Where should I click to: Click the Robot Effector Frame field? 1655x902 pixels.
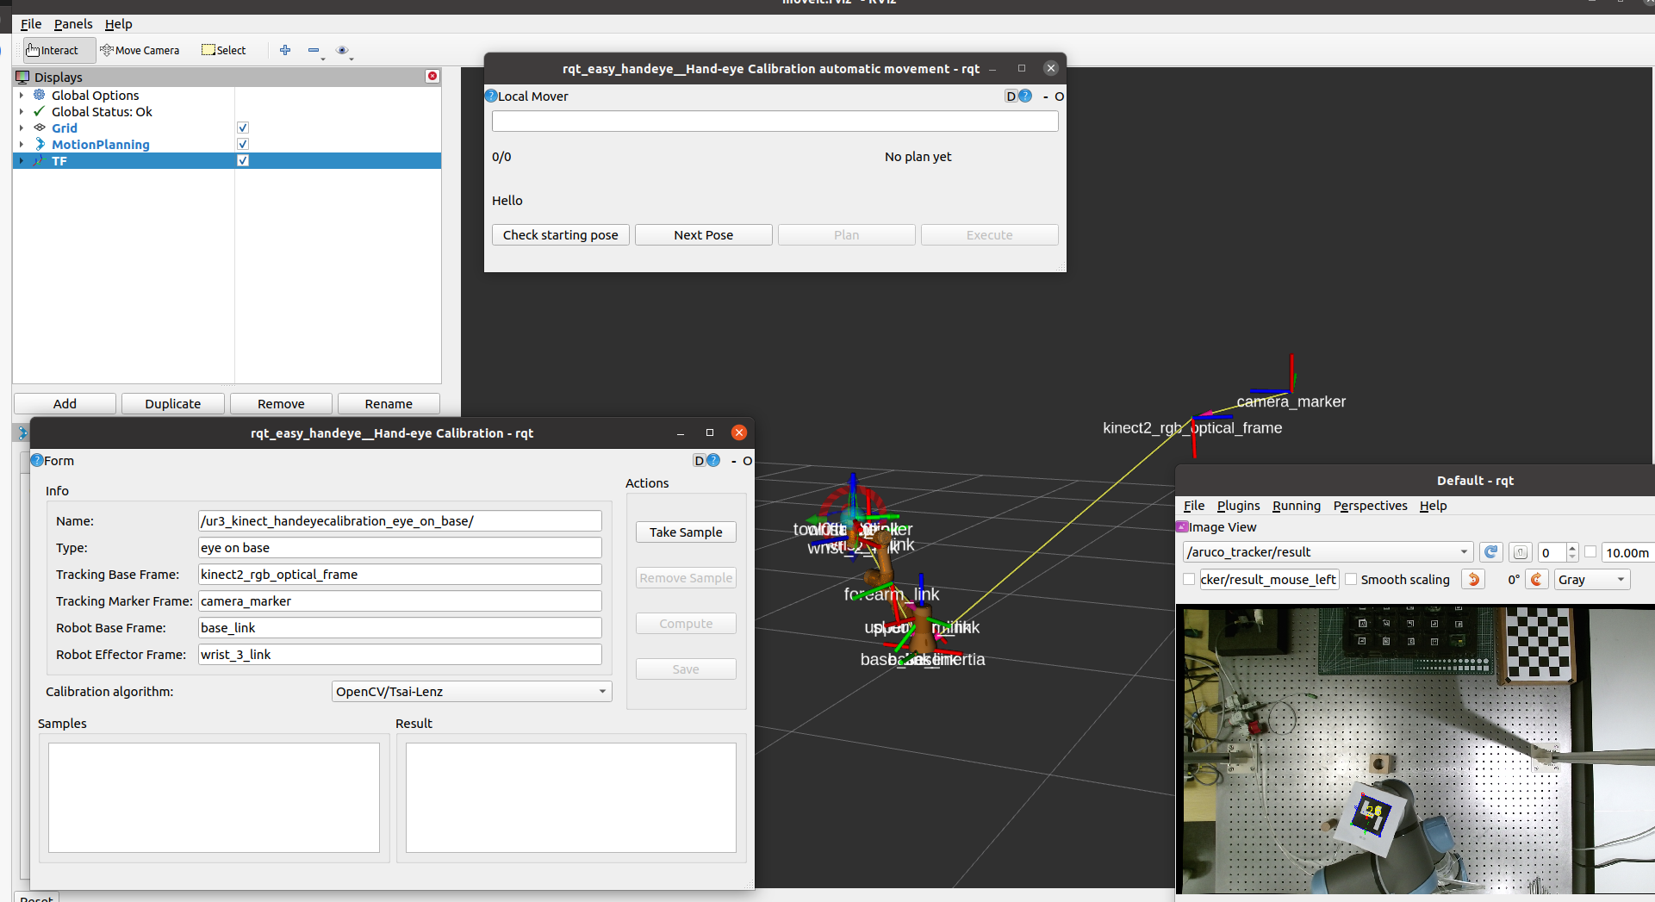tap(400, 654)
